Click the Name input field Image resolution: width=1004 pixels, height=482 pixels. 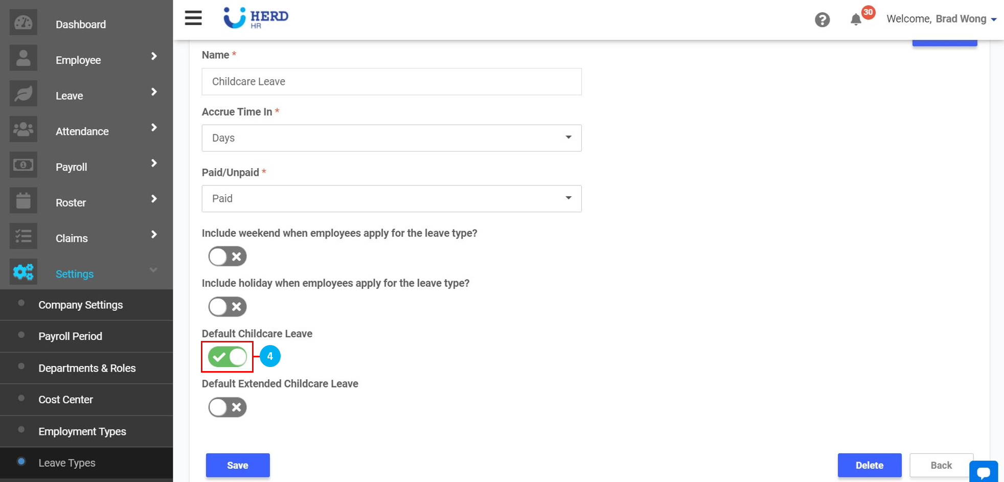[x=392, y=82]
